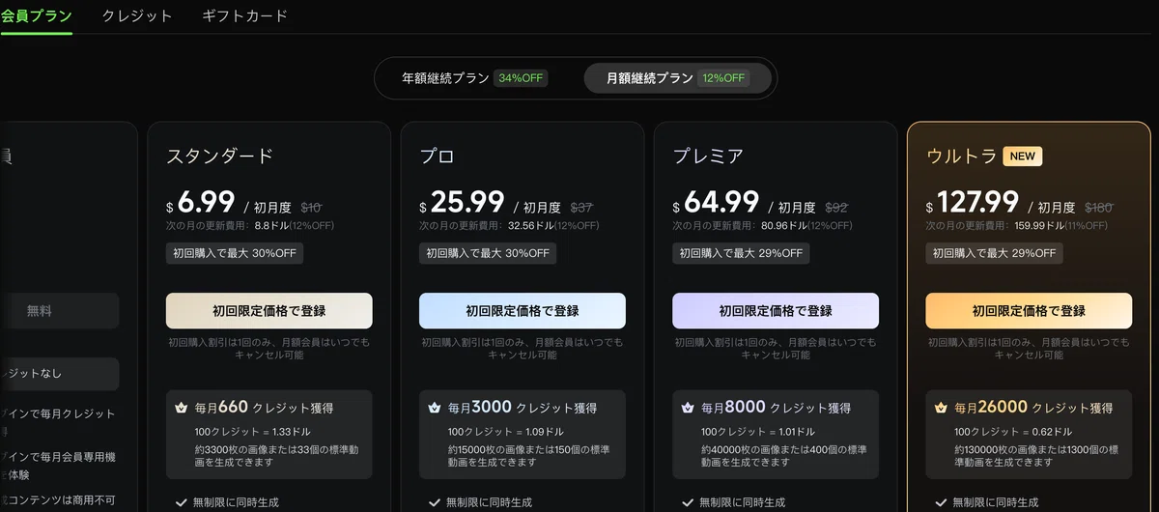Open the 会員プラン tab

point(36,15)
